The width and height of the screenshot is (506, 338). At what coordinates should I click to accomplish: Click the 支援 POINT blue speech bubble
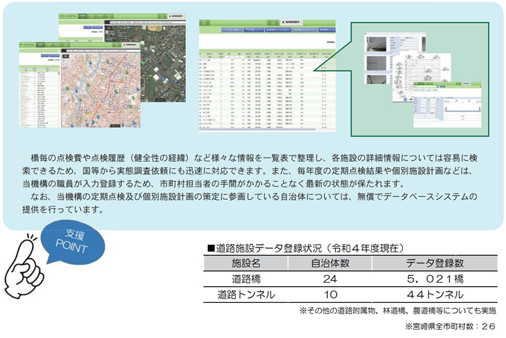[x=73, y=242]
